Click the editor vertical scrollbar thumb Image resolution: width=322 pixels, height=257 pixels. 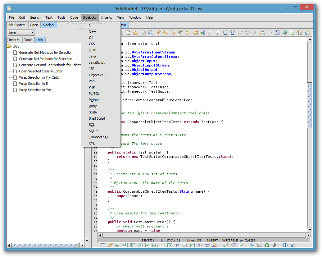point(310,105)
